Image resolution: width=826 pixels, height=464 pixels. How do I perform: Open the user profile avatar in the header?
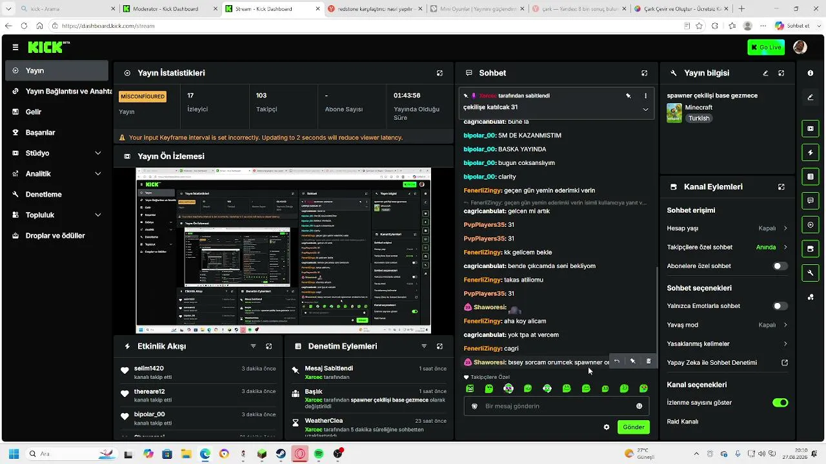coord(800,47)
